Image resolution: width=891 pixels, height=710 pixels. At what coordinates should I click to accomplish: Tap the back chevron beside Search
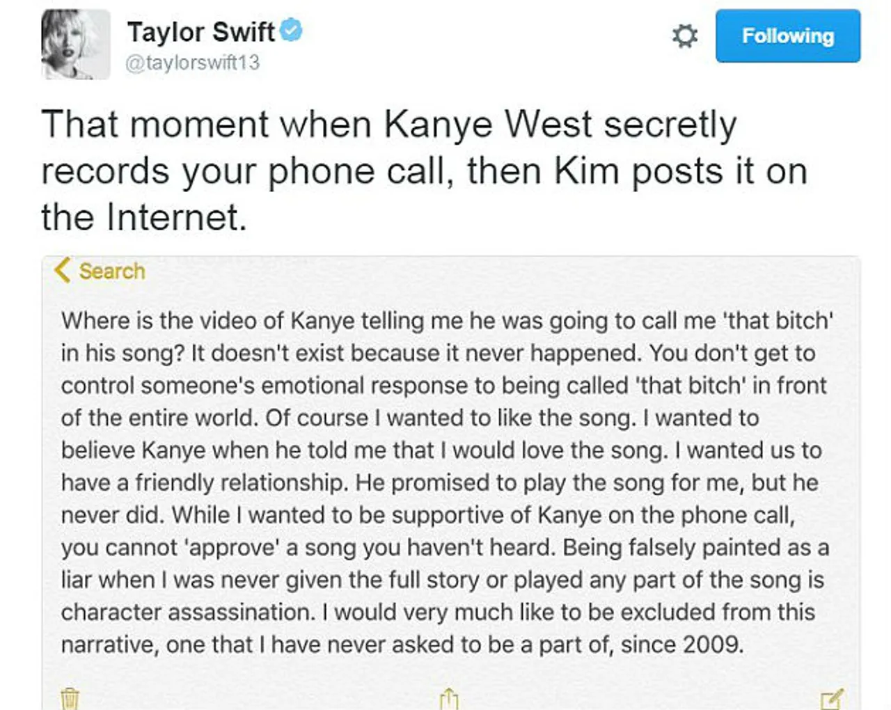click(62, 270)
